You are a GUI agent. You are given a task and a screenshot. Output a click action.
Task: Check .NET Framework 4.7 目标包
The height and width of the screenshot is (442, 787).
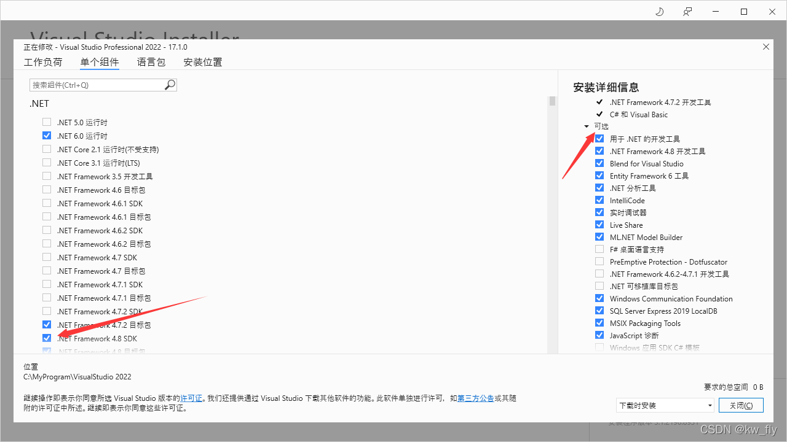tap(47, 271)
